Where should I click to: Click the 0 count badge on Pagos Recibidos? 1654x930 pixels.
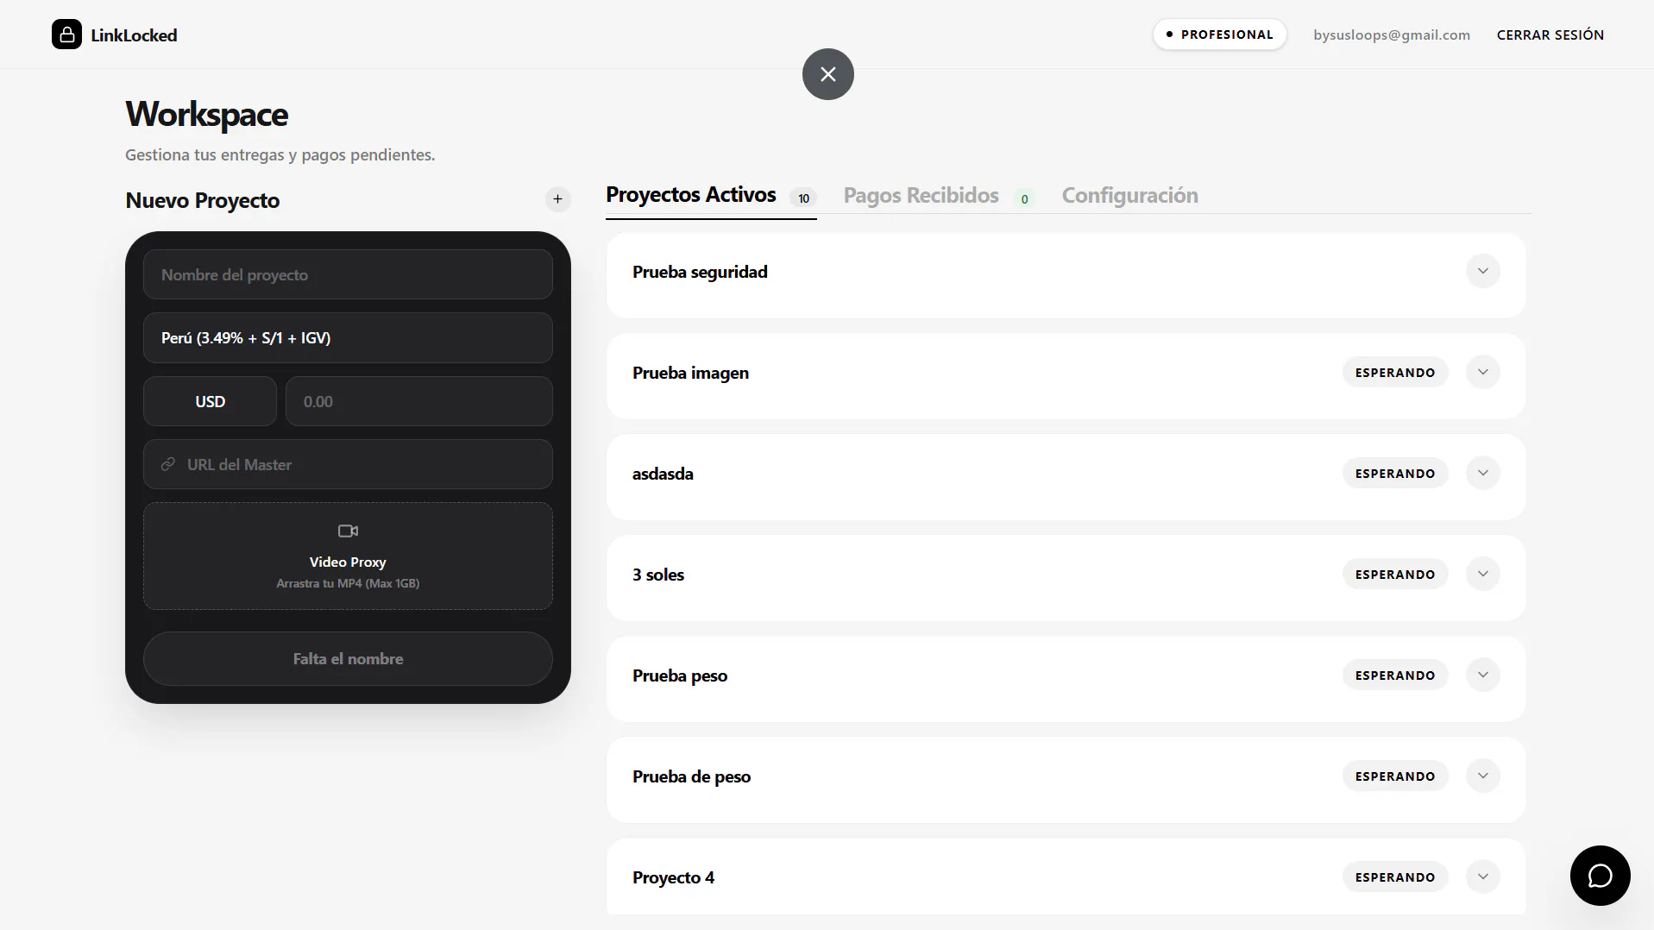point(1024,199)
